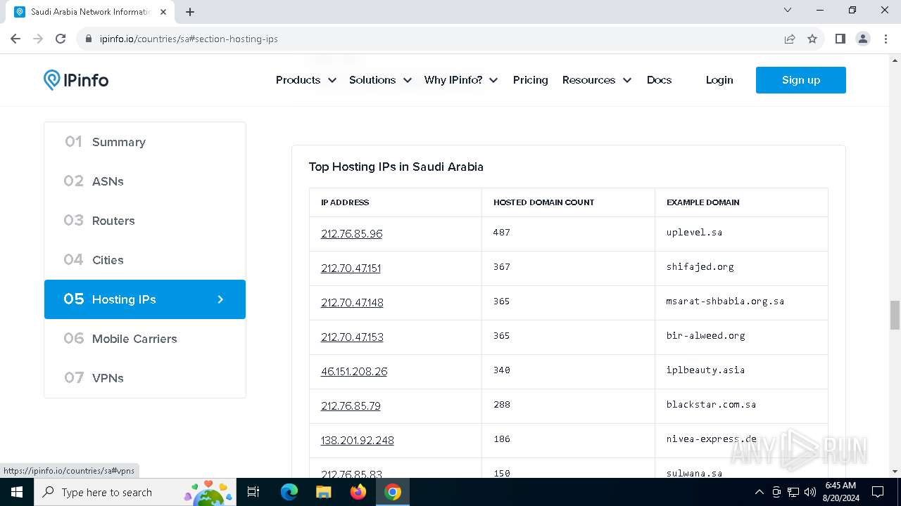Open the notifications action center
This screenshot has height=506, width=901.
878,492
